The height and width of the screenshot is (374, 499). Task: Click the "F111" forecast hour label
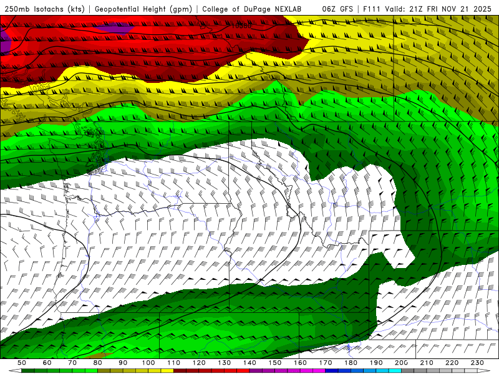coord(372,9)
